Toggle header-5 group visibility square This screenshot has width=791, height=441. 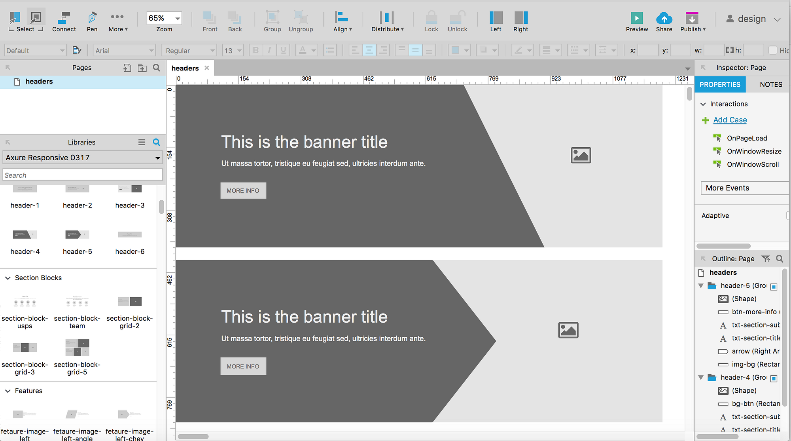[x=774, y=287]
